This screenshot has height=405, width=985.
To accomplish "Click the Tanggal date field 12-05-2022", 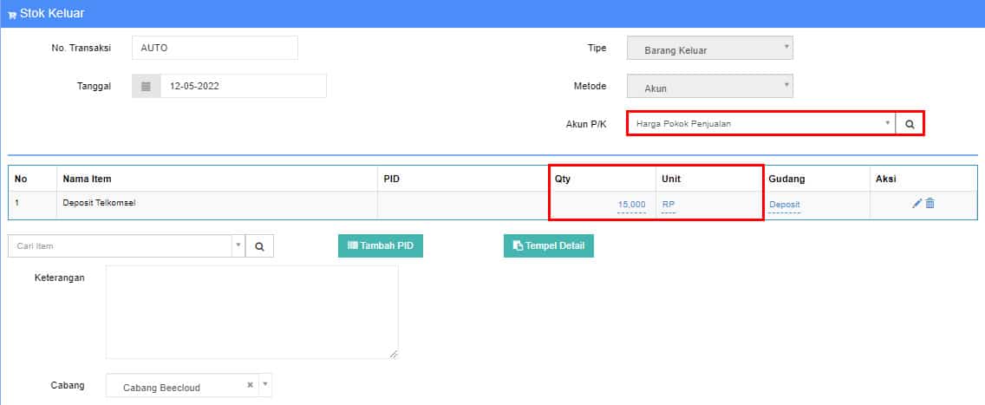I will pos(243,86).
